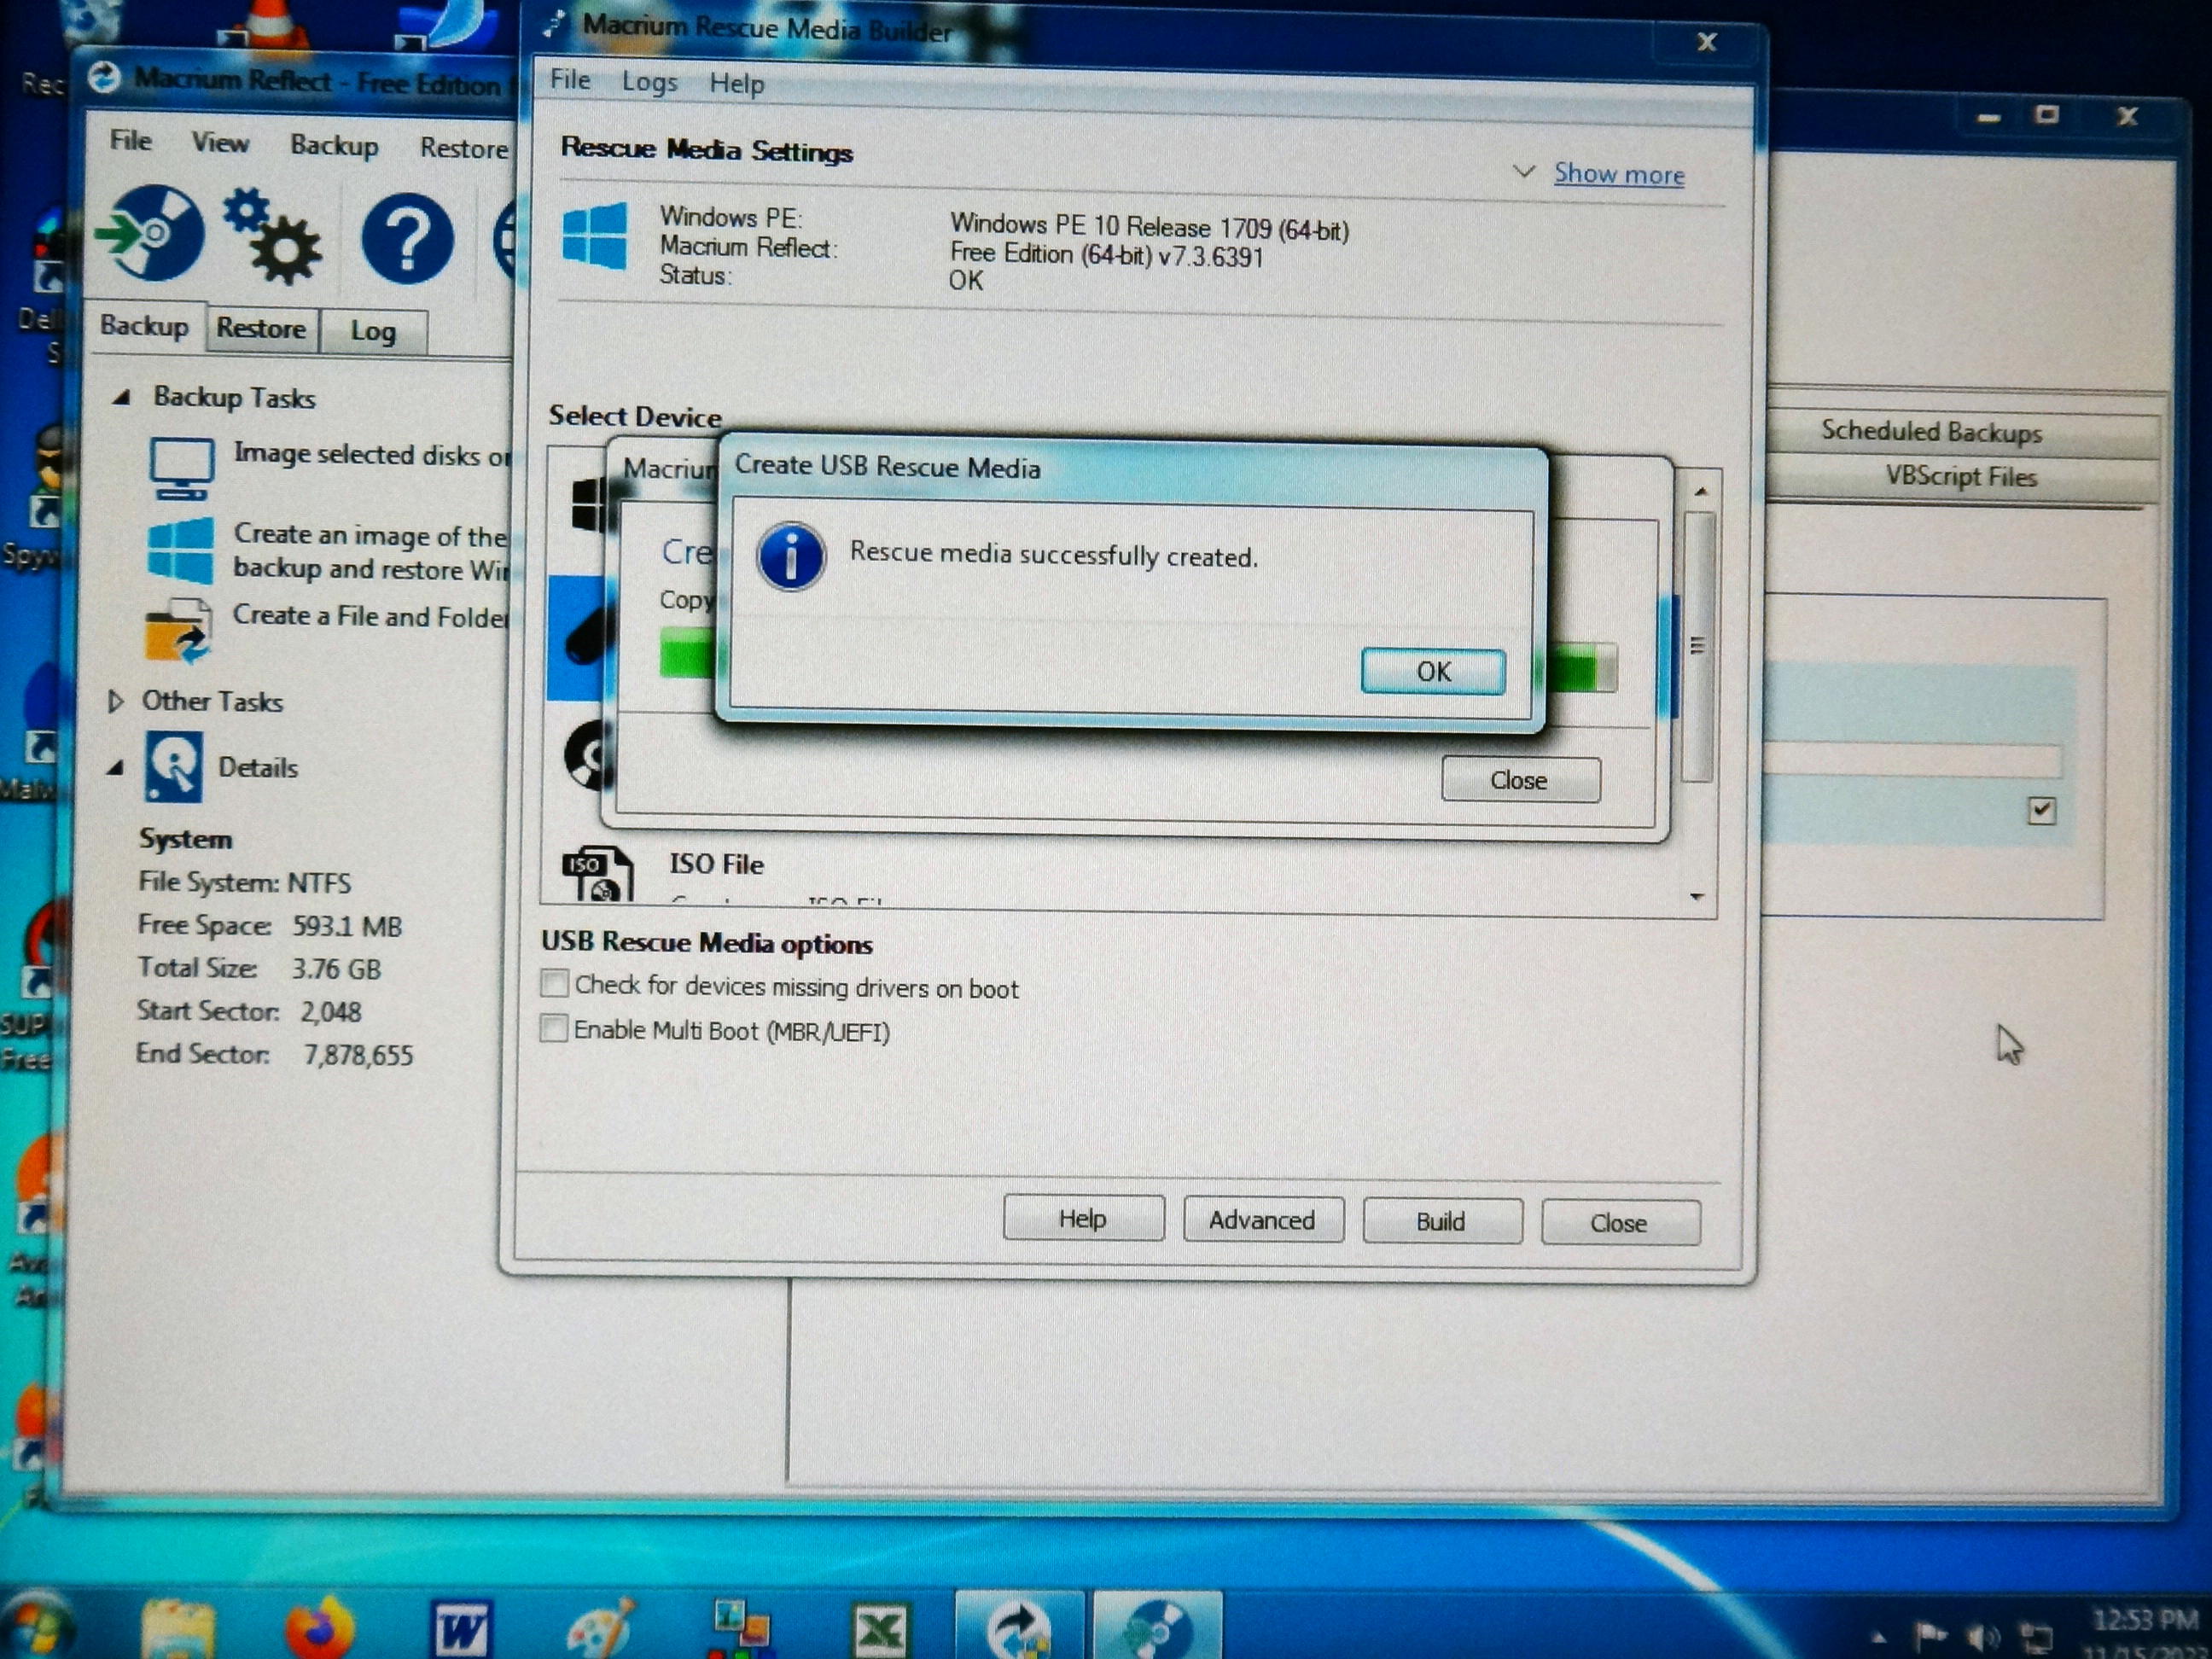The width and height of the screenshot is (2212, 1659).
Task: Select the Scheduled Backups tab
Action: pos(1930,431)
